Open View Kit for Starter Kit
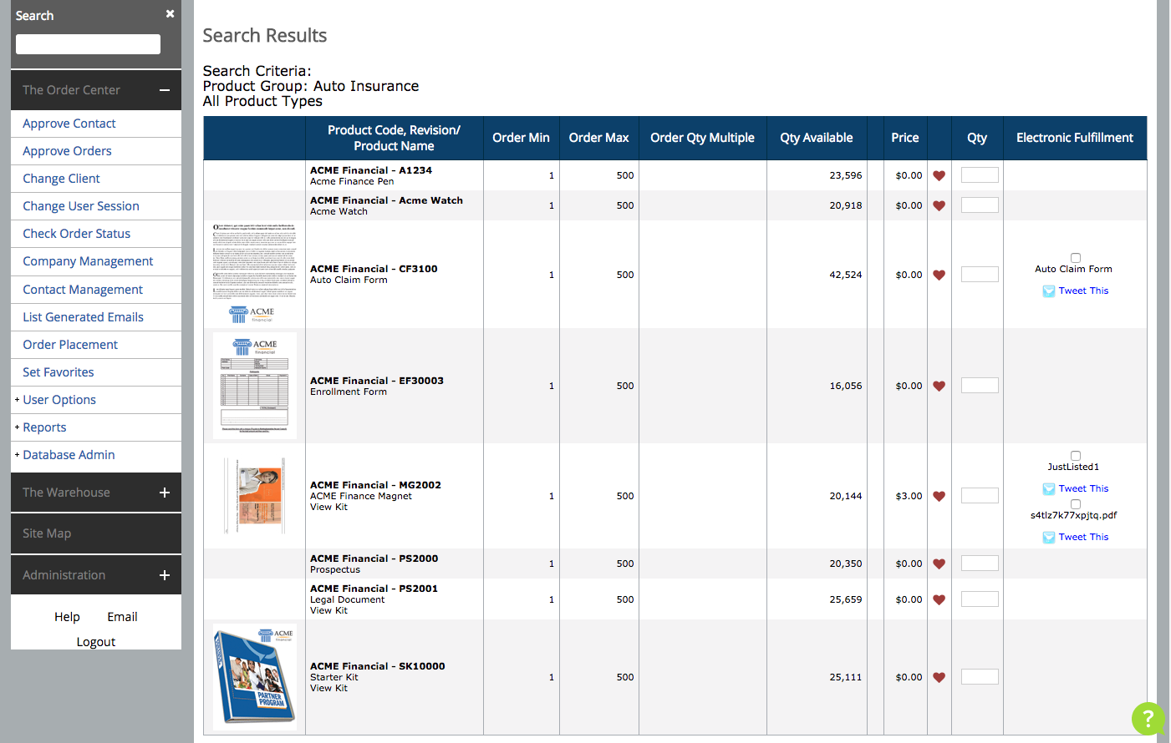 click(328, 689)
